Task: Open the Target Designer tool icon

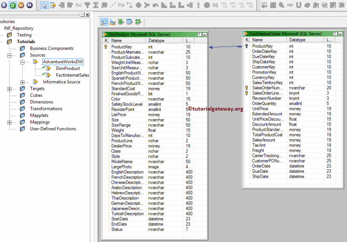Action: (x=112, y=22)
